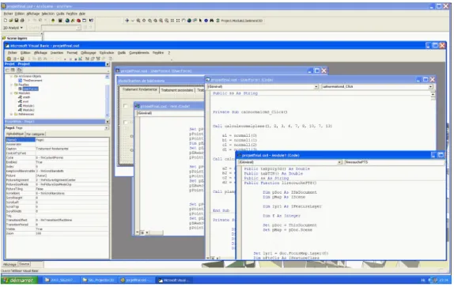The width and height of the screenshot is (454, 287).
Task: Click the Save icon in Visual Basic toolbar
Action: [22, 59]
